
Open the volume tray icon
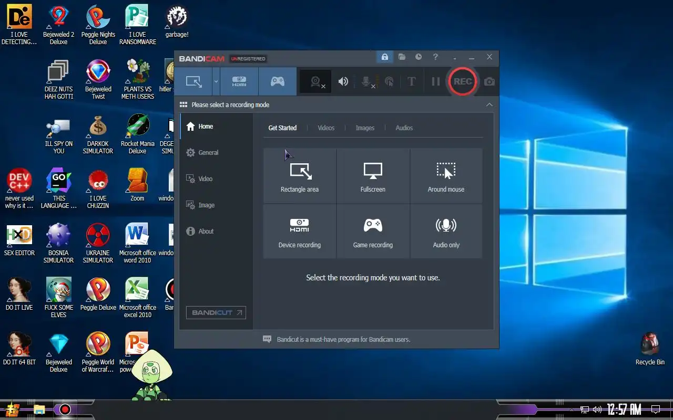point(597,409)
